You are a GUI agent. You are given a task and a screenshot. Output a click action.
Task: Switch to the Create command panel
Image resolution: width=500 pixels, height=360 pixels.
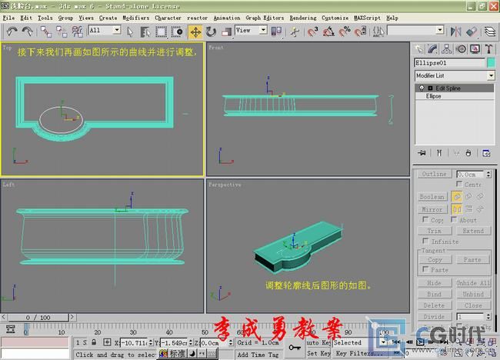click(x=418, y=48)
